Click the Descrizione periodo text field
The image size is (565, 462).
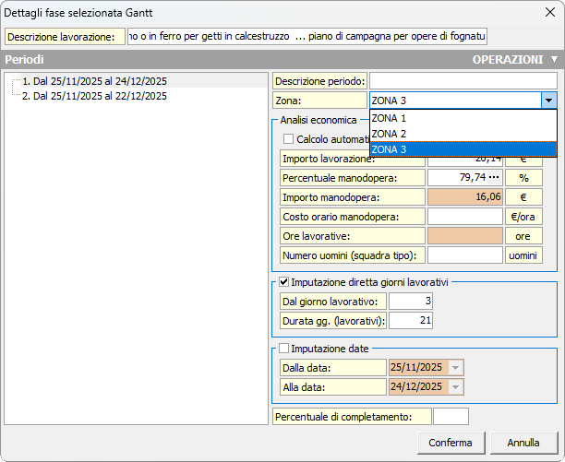(463, 81)
